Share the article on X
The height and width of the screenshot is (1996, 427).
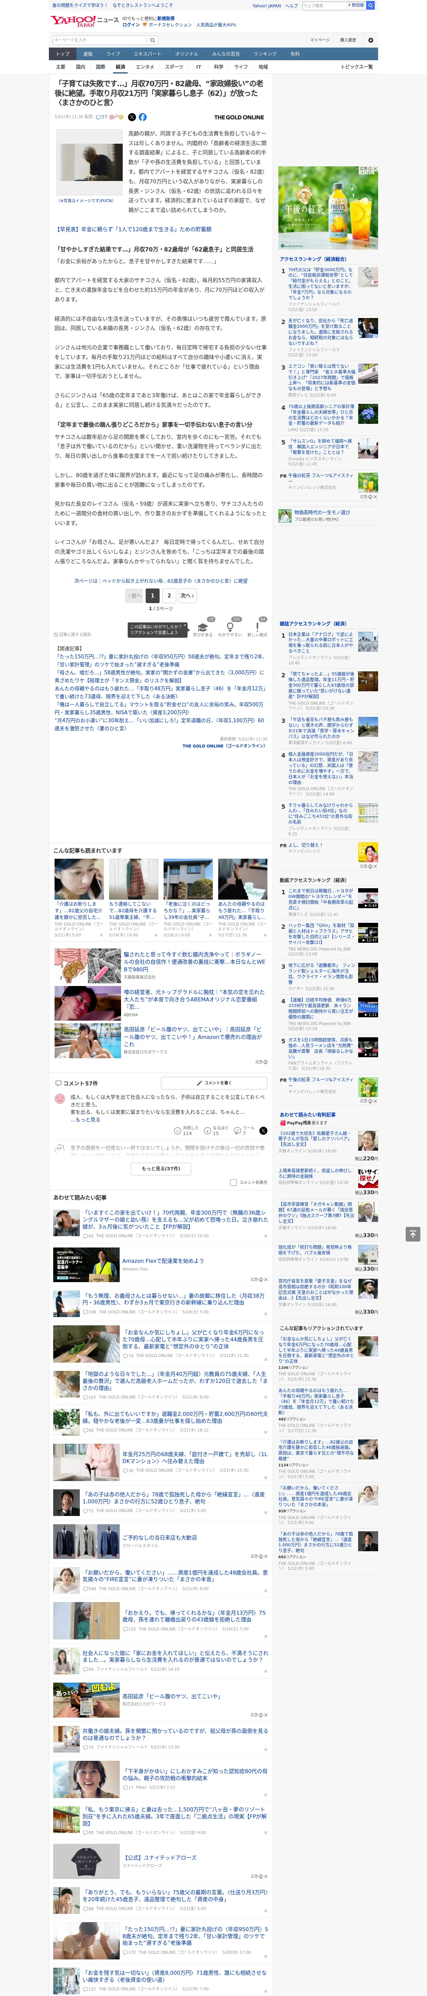pos(132,117)
